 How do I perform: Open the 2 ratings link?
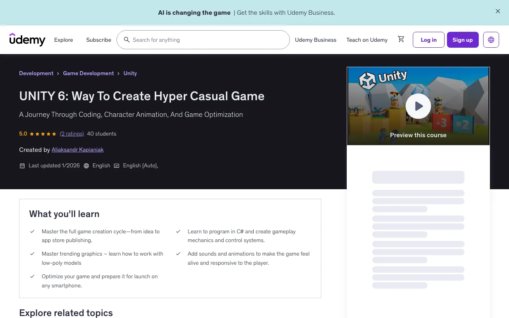click(72, 134)
